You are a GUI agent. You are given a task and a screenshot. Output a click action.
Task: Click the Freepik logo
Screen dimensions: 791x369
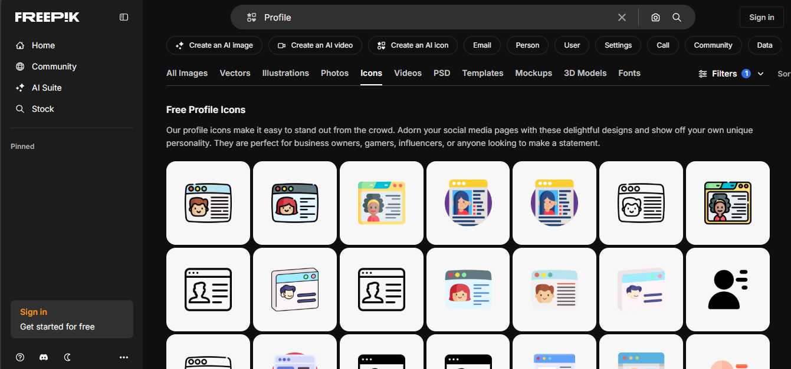[47, 17]
